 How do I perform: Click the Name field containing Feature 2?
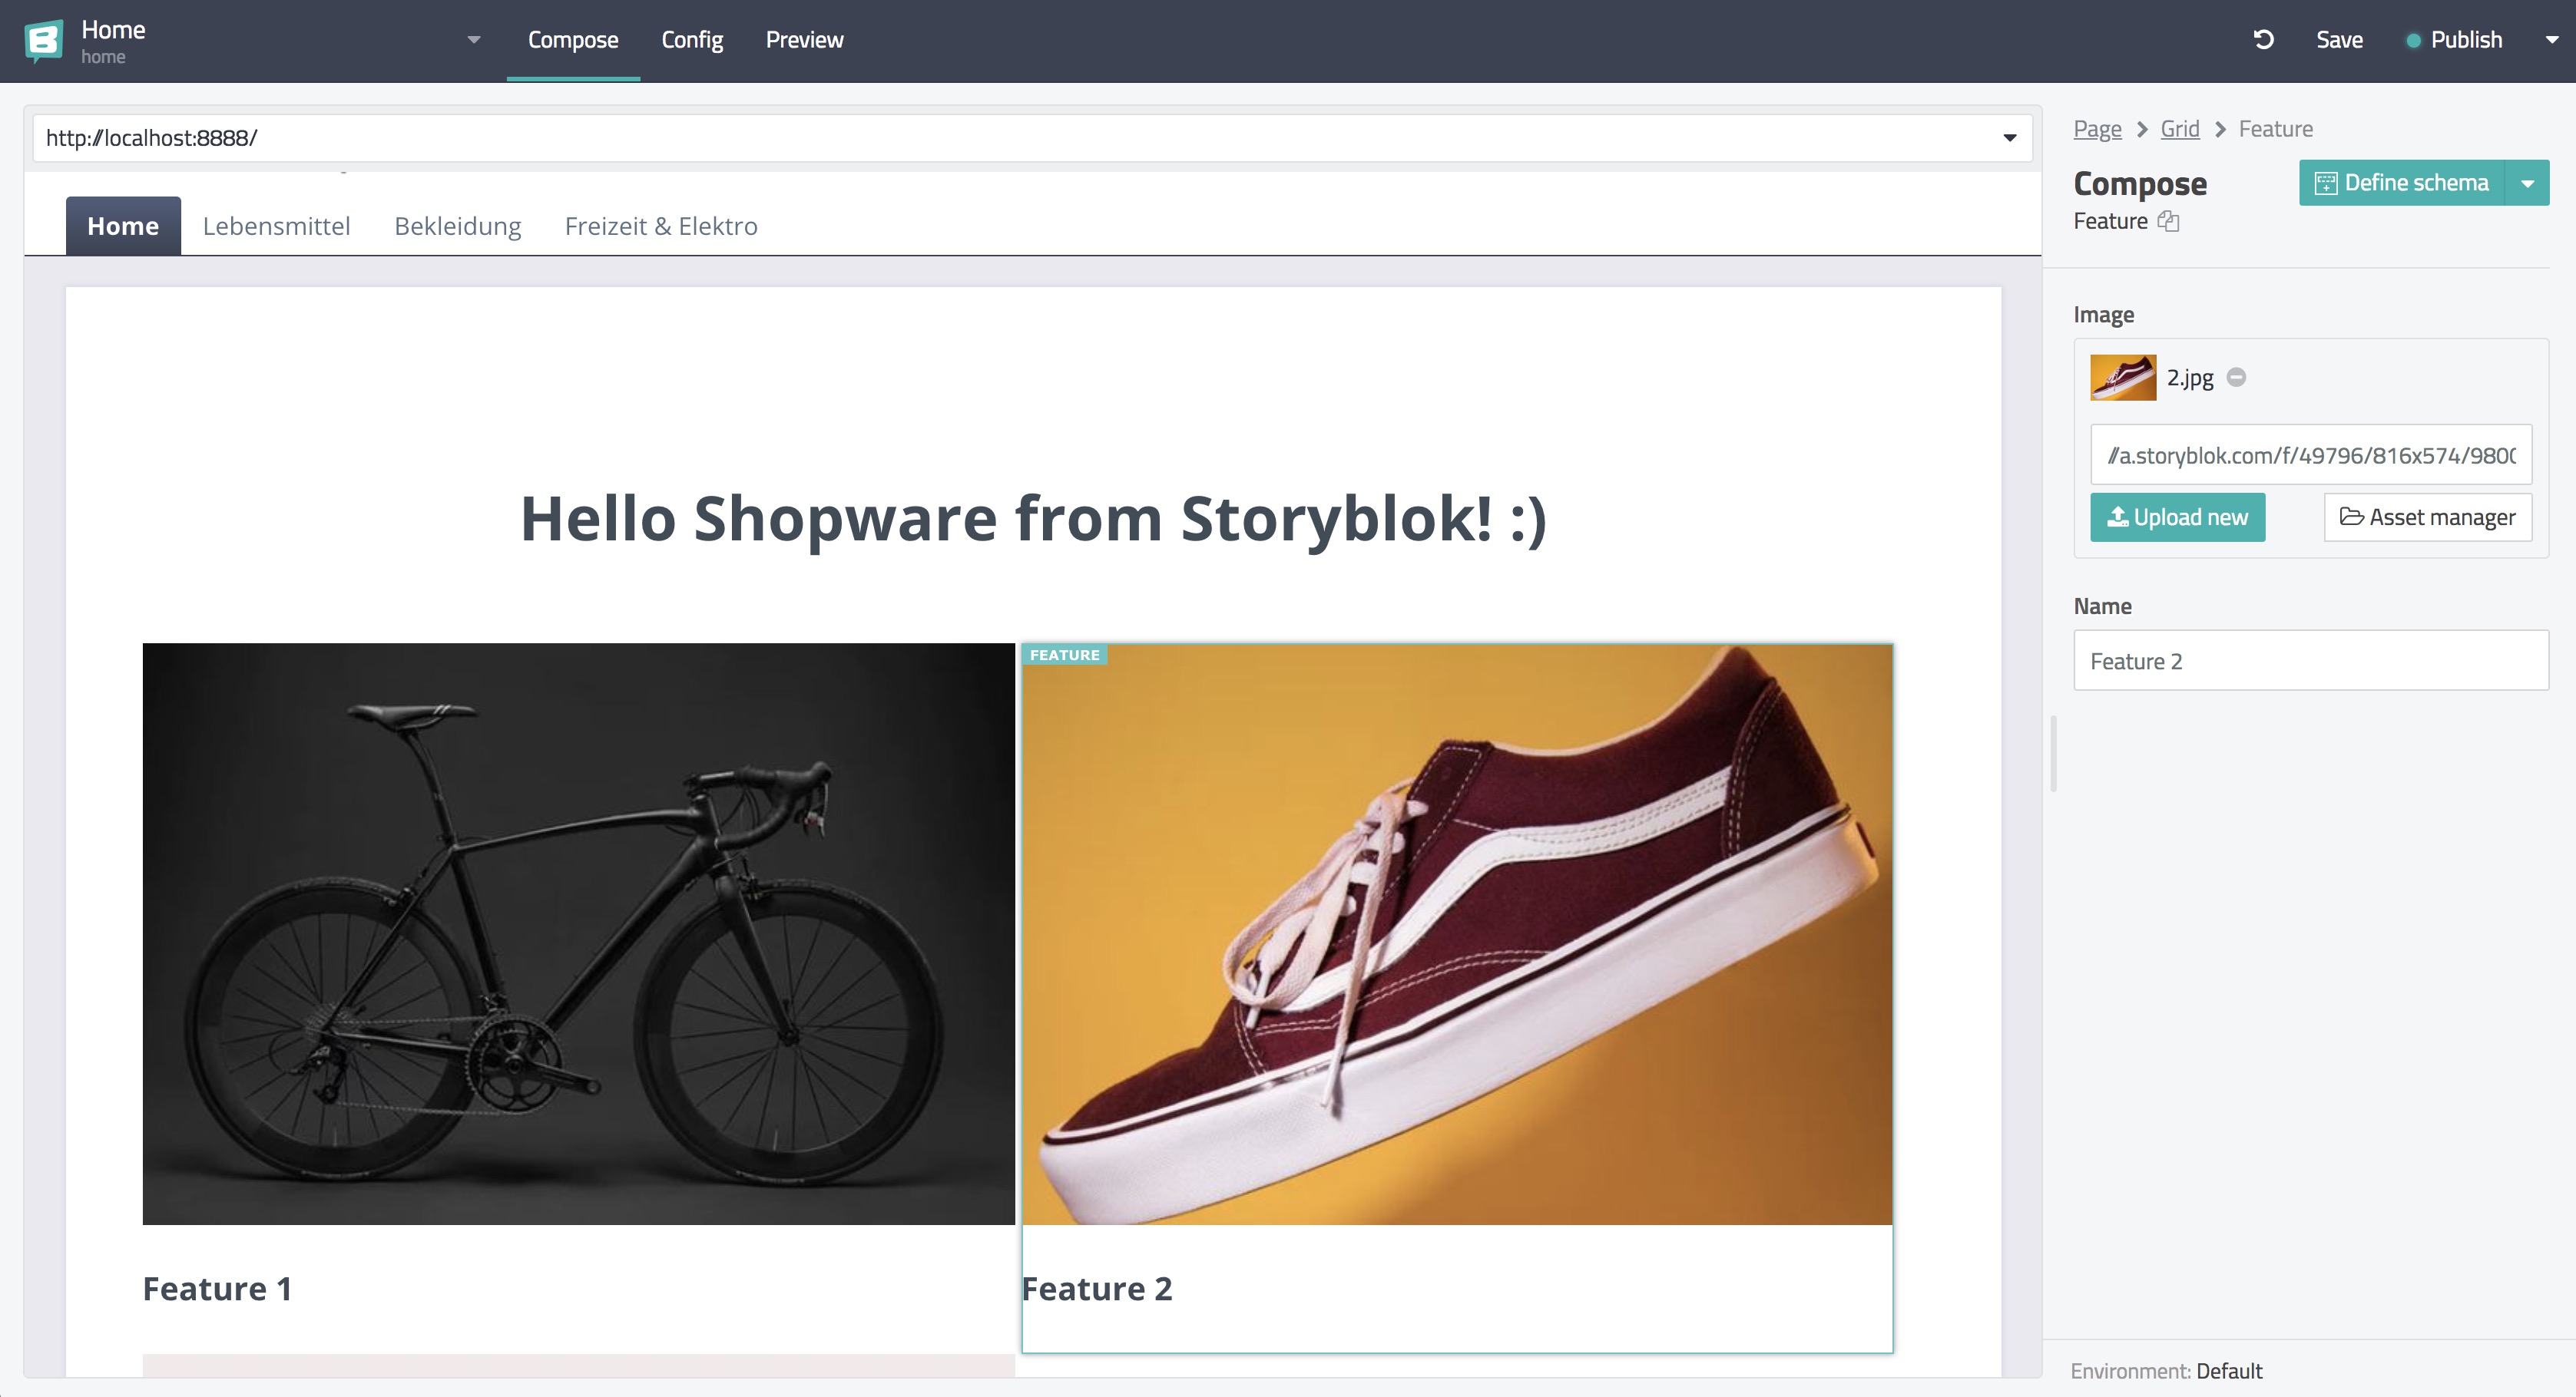click(2311, 661)
